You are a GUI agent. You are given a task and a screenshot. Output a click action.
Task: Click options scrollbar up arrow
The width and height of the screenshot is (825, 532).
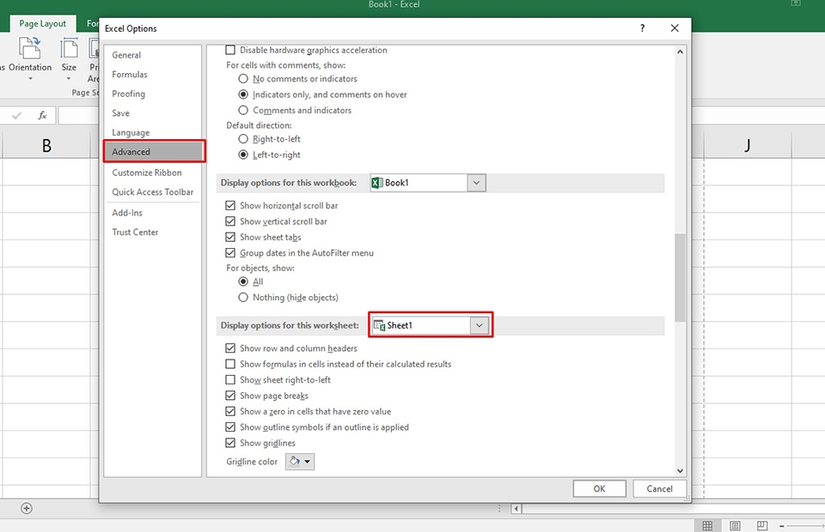coord(680,52)
